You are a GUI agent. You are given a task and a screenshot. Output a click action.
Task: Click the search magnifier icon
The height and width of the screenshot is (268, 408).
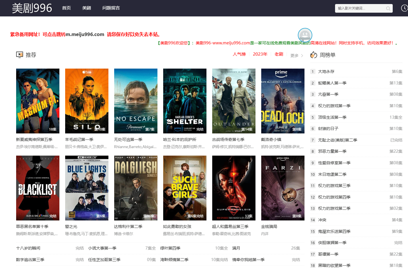pos(388,9)
